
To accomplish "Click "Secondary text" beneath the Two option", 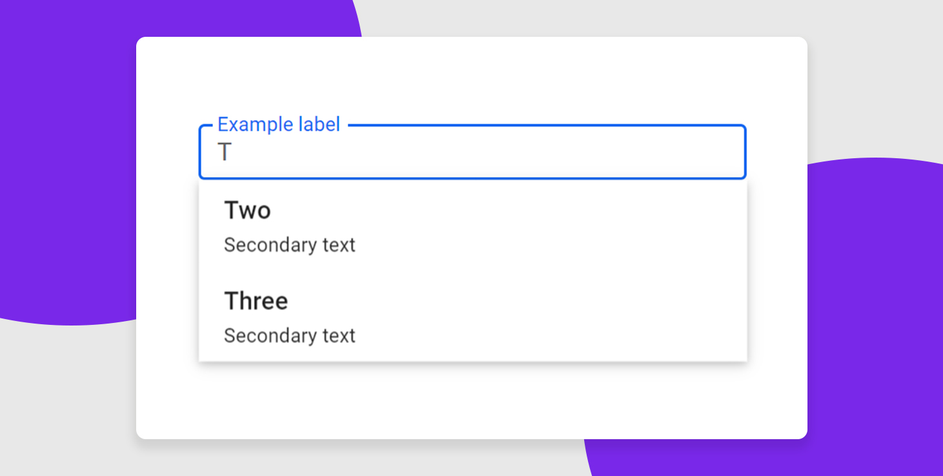I will 289,245.
